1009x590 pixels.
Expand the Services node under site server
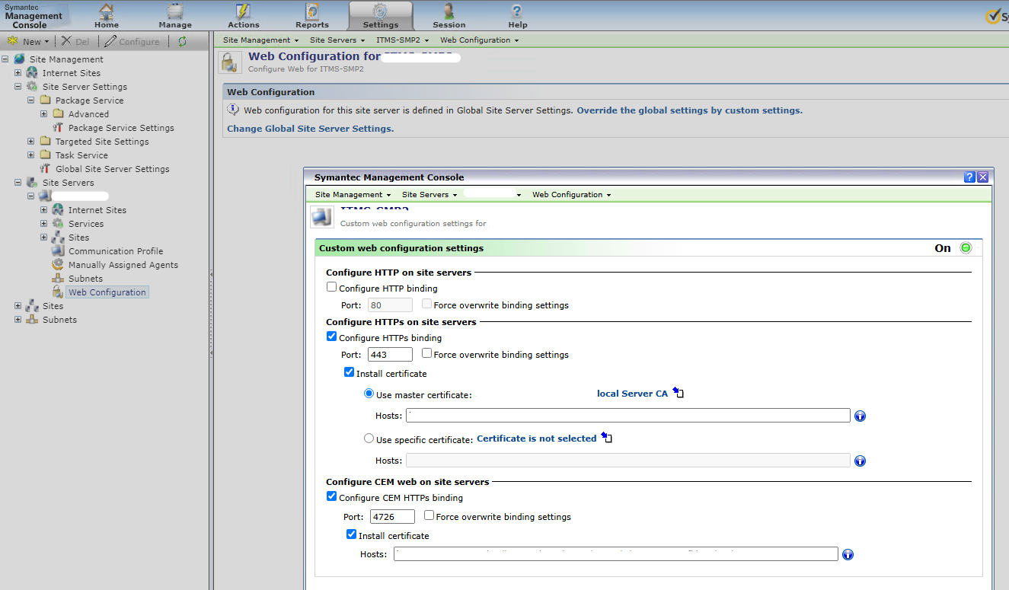tap(44, 224)
